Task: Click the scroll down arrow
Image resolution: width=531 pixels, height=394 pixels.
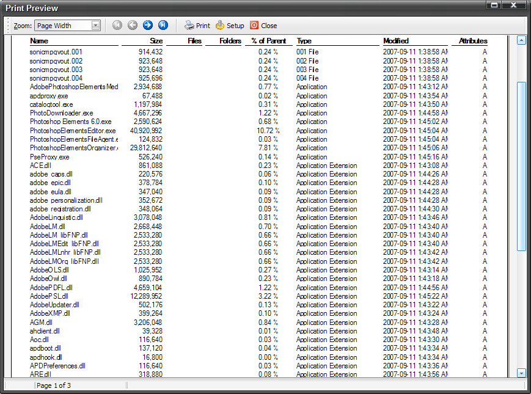Action: tap(521, 373)
